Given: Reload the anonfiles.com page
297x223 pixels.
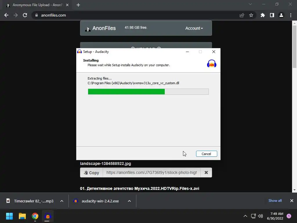Looking at the screenshot, I should pyautogui.click(x=25, y=15).
